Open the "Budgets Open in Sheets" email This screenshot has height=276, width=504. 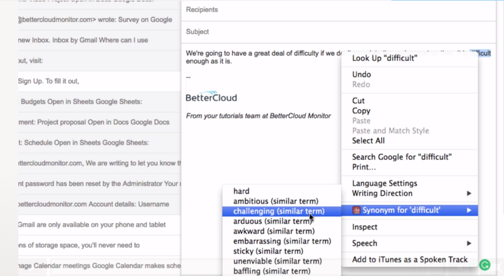pos(99,102)
